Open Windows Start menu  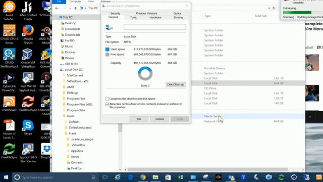coord(6,177)
